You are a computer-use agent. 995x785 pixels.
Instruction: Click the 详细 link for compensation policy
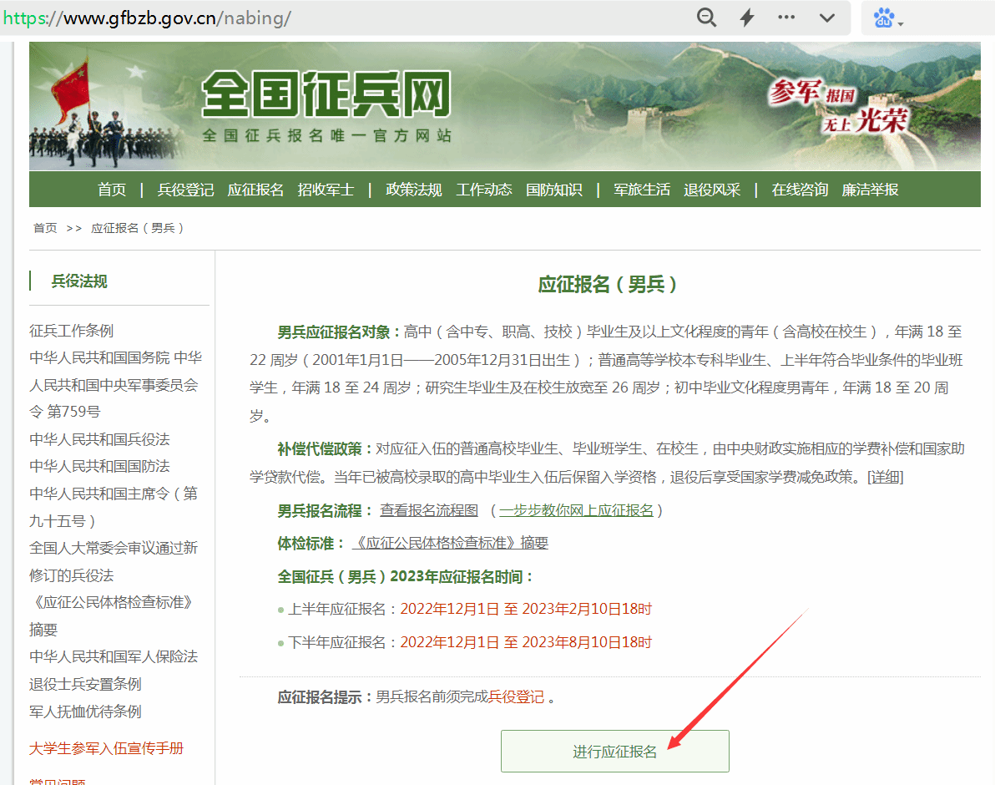coord(886,477)
